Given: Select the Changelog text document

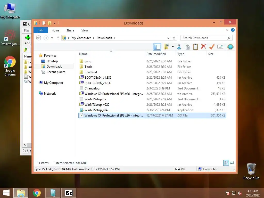Looking at the screenshot, I should tap(152, 88).
